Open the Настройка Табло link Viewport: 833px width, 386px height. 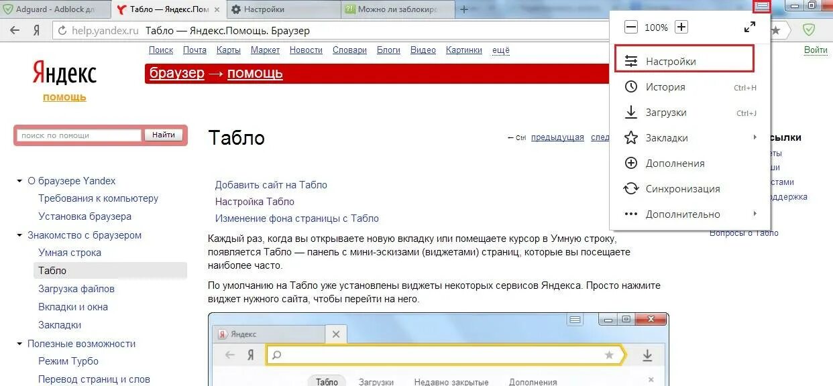pyautogui.click(x=255, y=202)
